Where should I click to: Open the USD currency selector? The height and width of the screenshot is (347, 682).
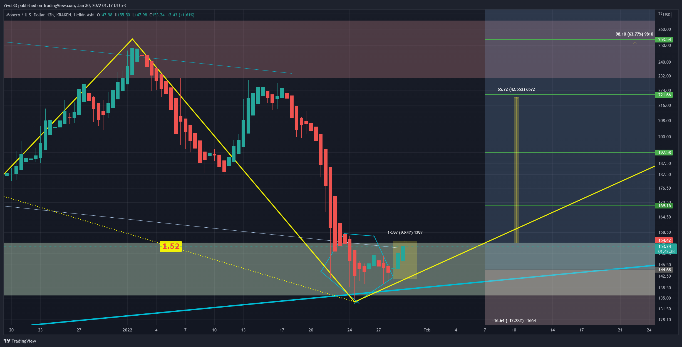[x=666, y=14]
